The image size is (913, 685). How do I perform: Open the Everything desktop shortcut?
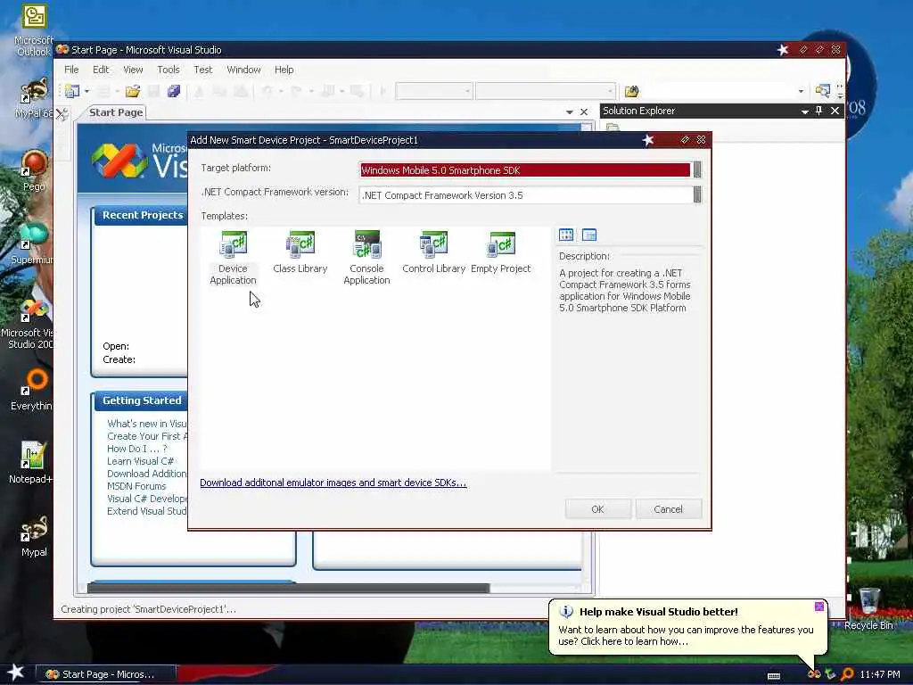pyautogui.click(x=33, y=390)
